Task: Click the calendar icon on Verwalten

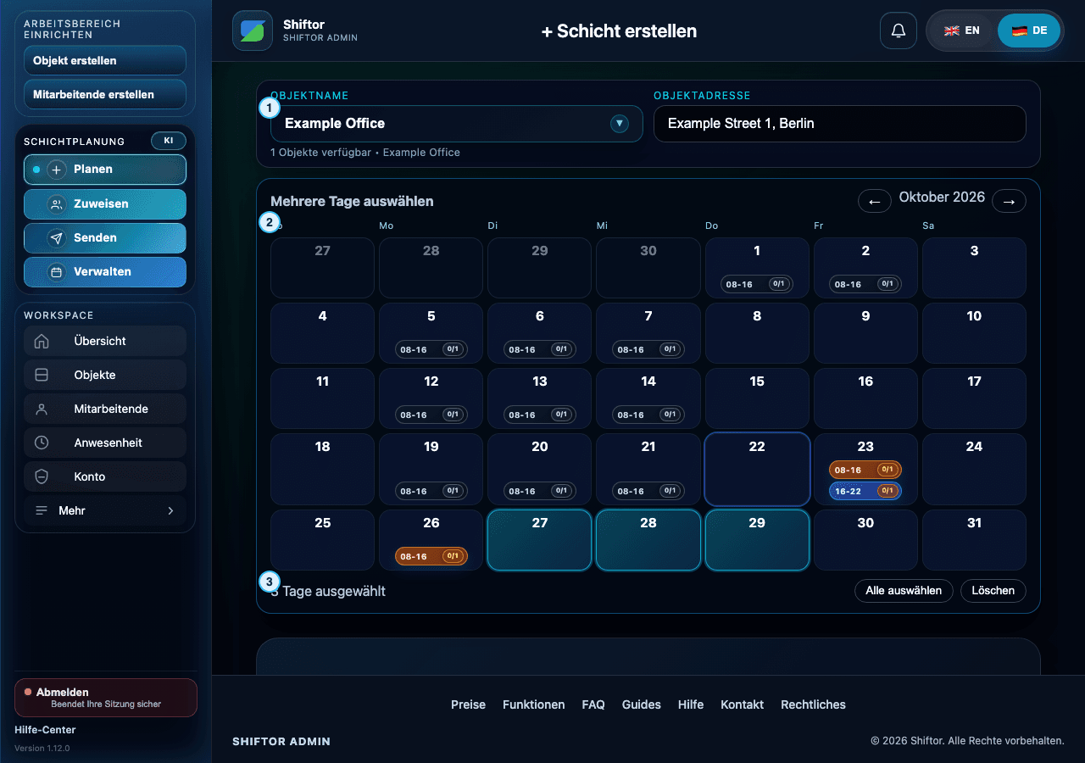Action: [x=57, y=272]
